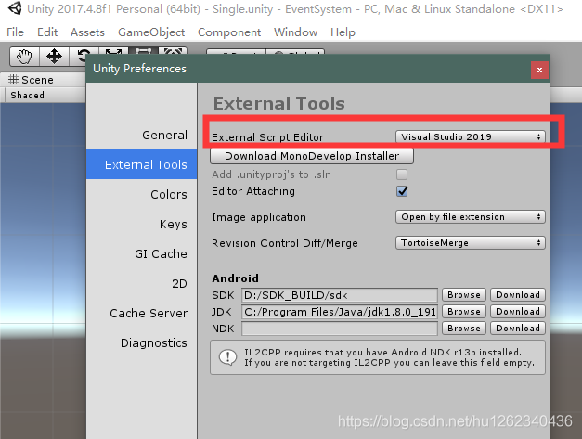Select the Move tool in toolbar
582x439 pixels.
54,57
